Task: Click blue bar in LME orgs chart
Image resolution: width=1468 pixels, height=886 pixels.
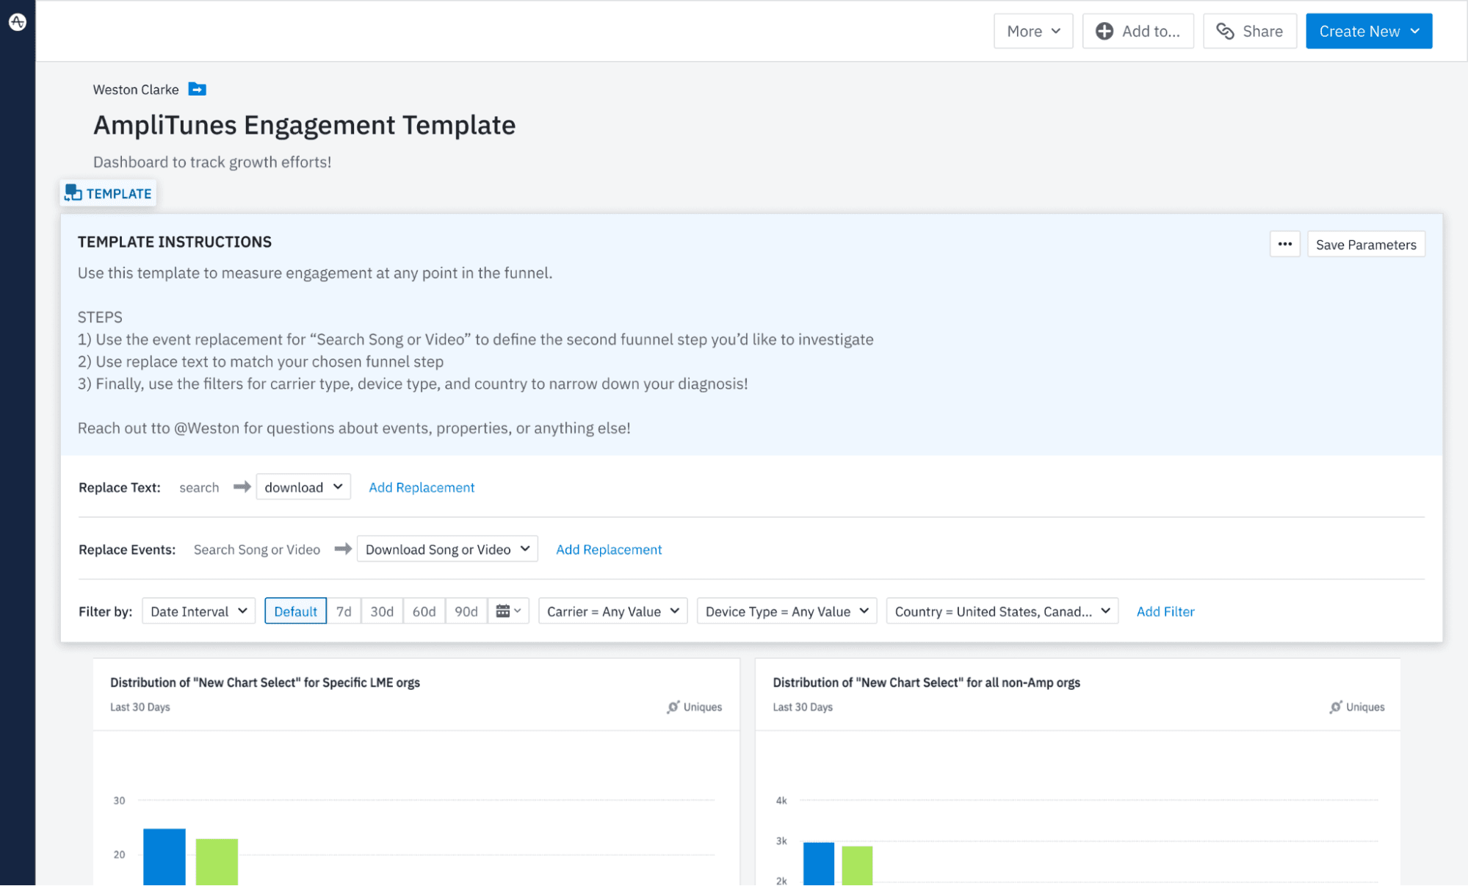Action: (164, 856)
